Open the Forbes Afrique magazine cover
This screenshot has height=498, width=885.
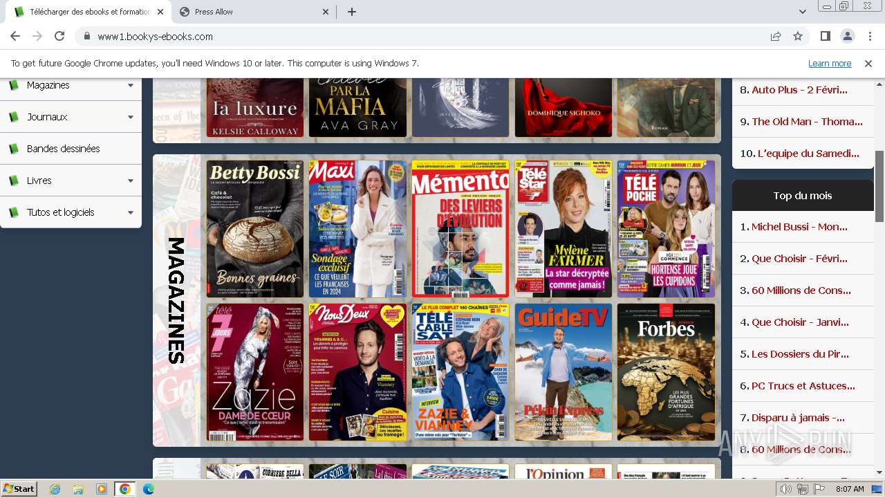point(666,372)
